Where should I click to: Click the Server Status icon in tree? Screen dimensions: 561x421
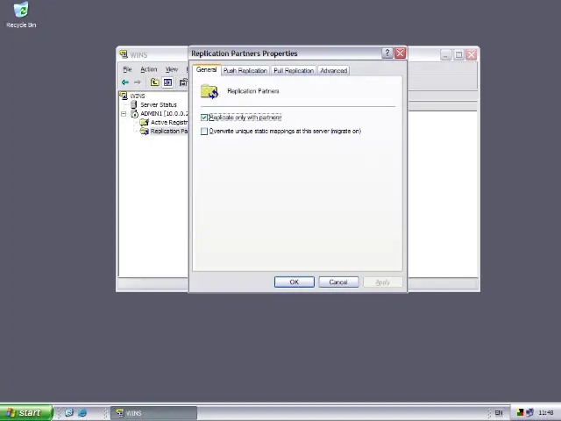coord(134,104)
